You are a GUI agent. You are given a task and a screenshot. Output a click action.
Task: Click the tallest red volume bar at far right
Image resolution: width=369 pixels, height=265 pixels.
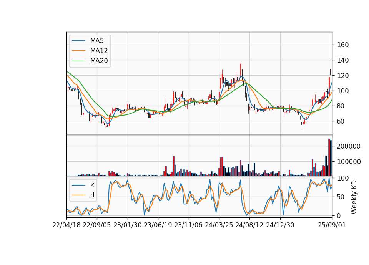(329, 157)
